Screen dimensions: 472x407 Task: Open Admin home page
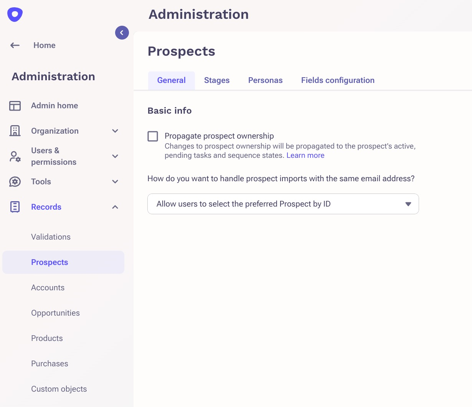click(54, 106)
